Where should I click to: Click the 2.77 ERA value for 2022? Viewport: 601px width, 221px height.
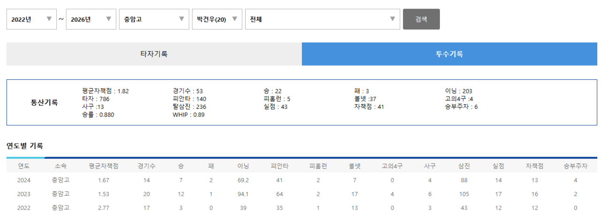(x=104, y=207)
